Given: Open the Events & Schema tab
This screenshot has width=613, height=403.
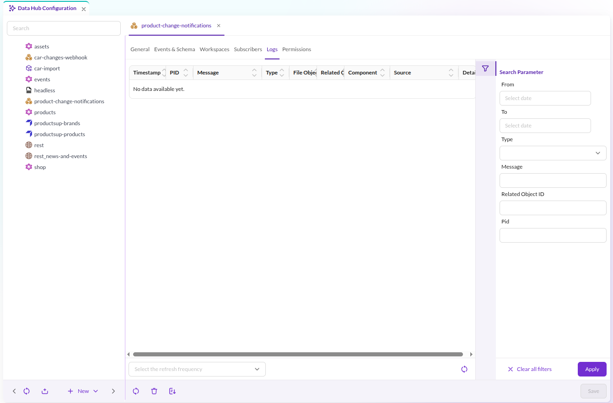Looking at the screenshot, I should [175, 49].
